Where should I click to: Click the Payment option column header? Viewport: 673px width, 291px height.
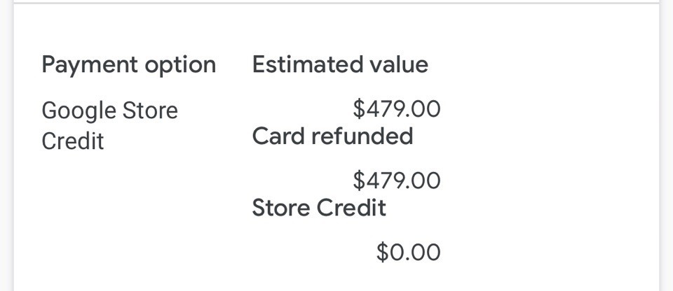click(128, 65)
